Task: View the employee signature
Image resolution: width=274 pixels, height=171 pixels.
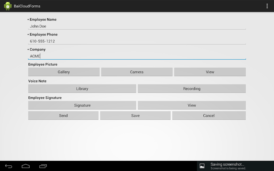Action: tap(192, 105)
